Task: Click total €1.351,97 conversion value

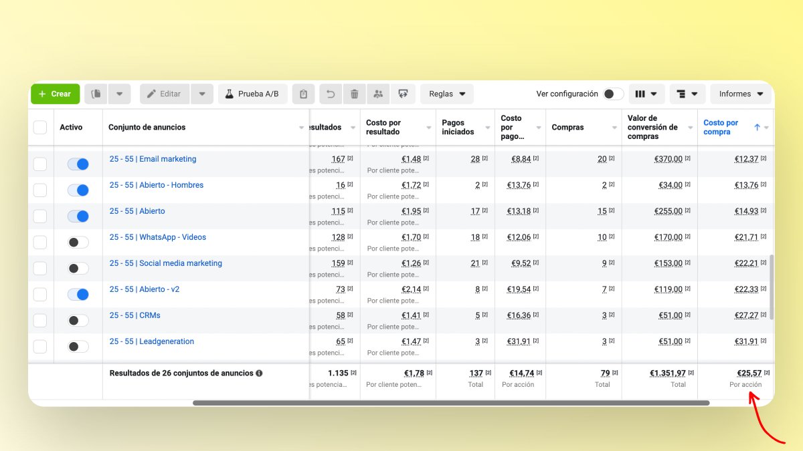Action: click(x=666, y=373)
